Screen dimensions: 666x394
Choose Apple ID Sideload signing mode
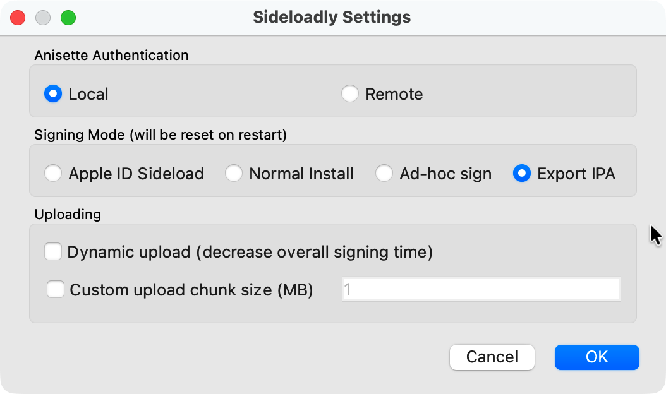point(53,174)
